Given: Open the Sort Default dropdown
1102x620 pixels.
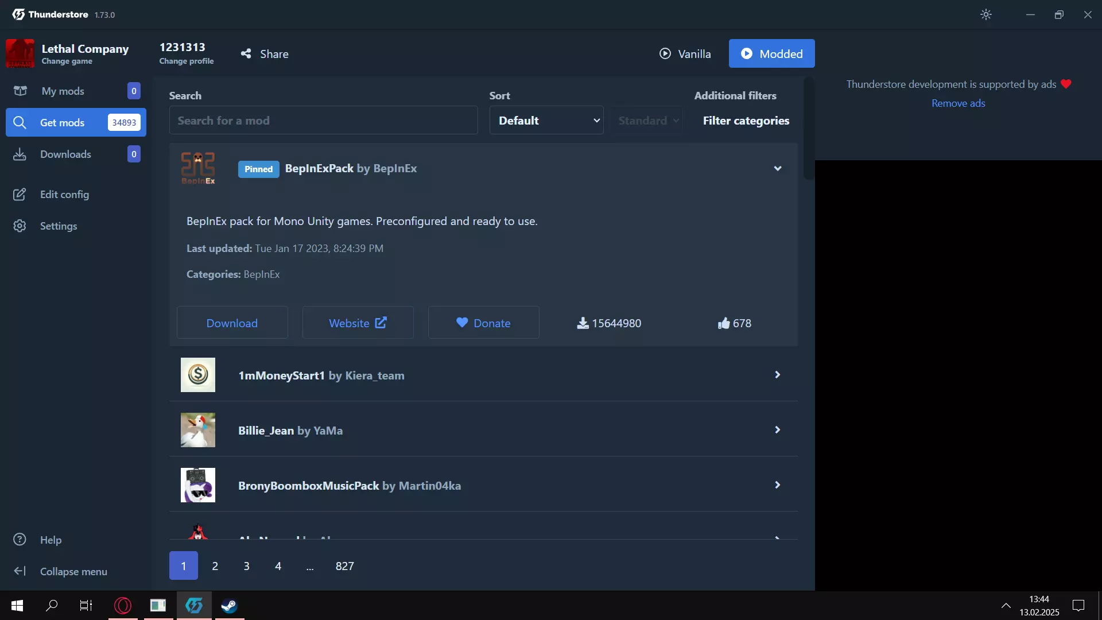Looking at the screenshot, I should [546, 121].
